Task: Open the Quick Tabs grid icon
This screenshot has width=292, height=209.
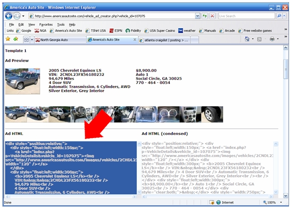Action: (26, 40)
